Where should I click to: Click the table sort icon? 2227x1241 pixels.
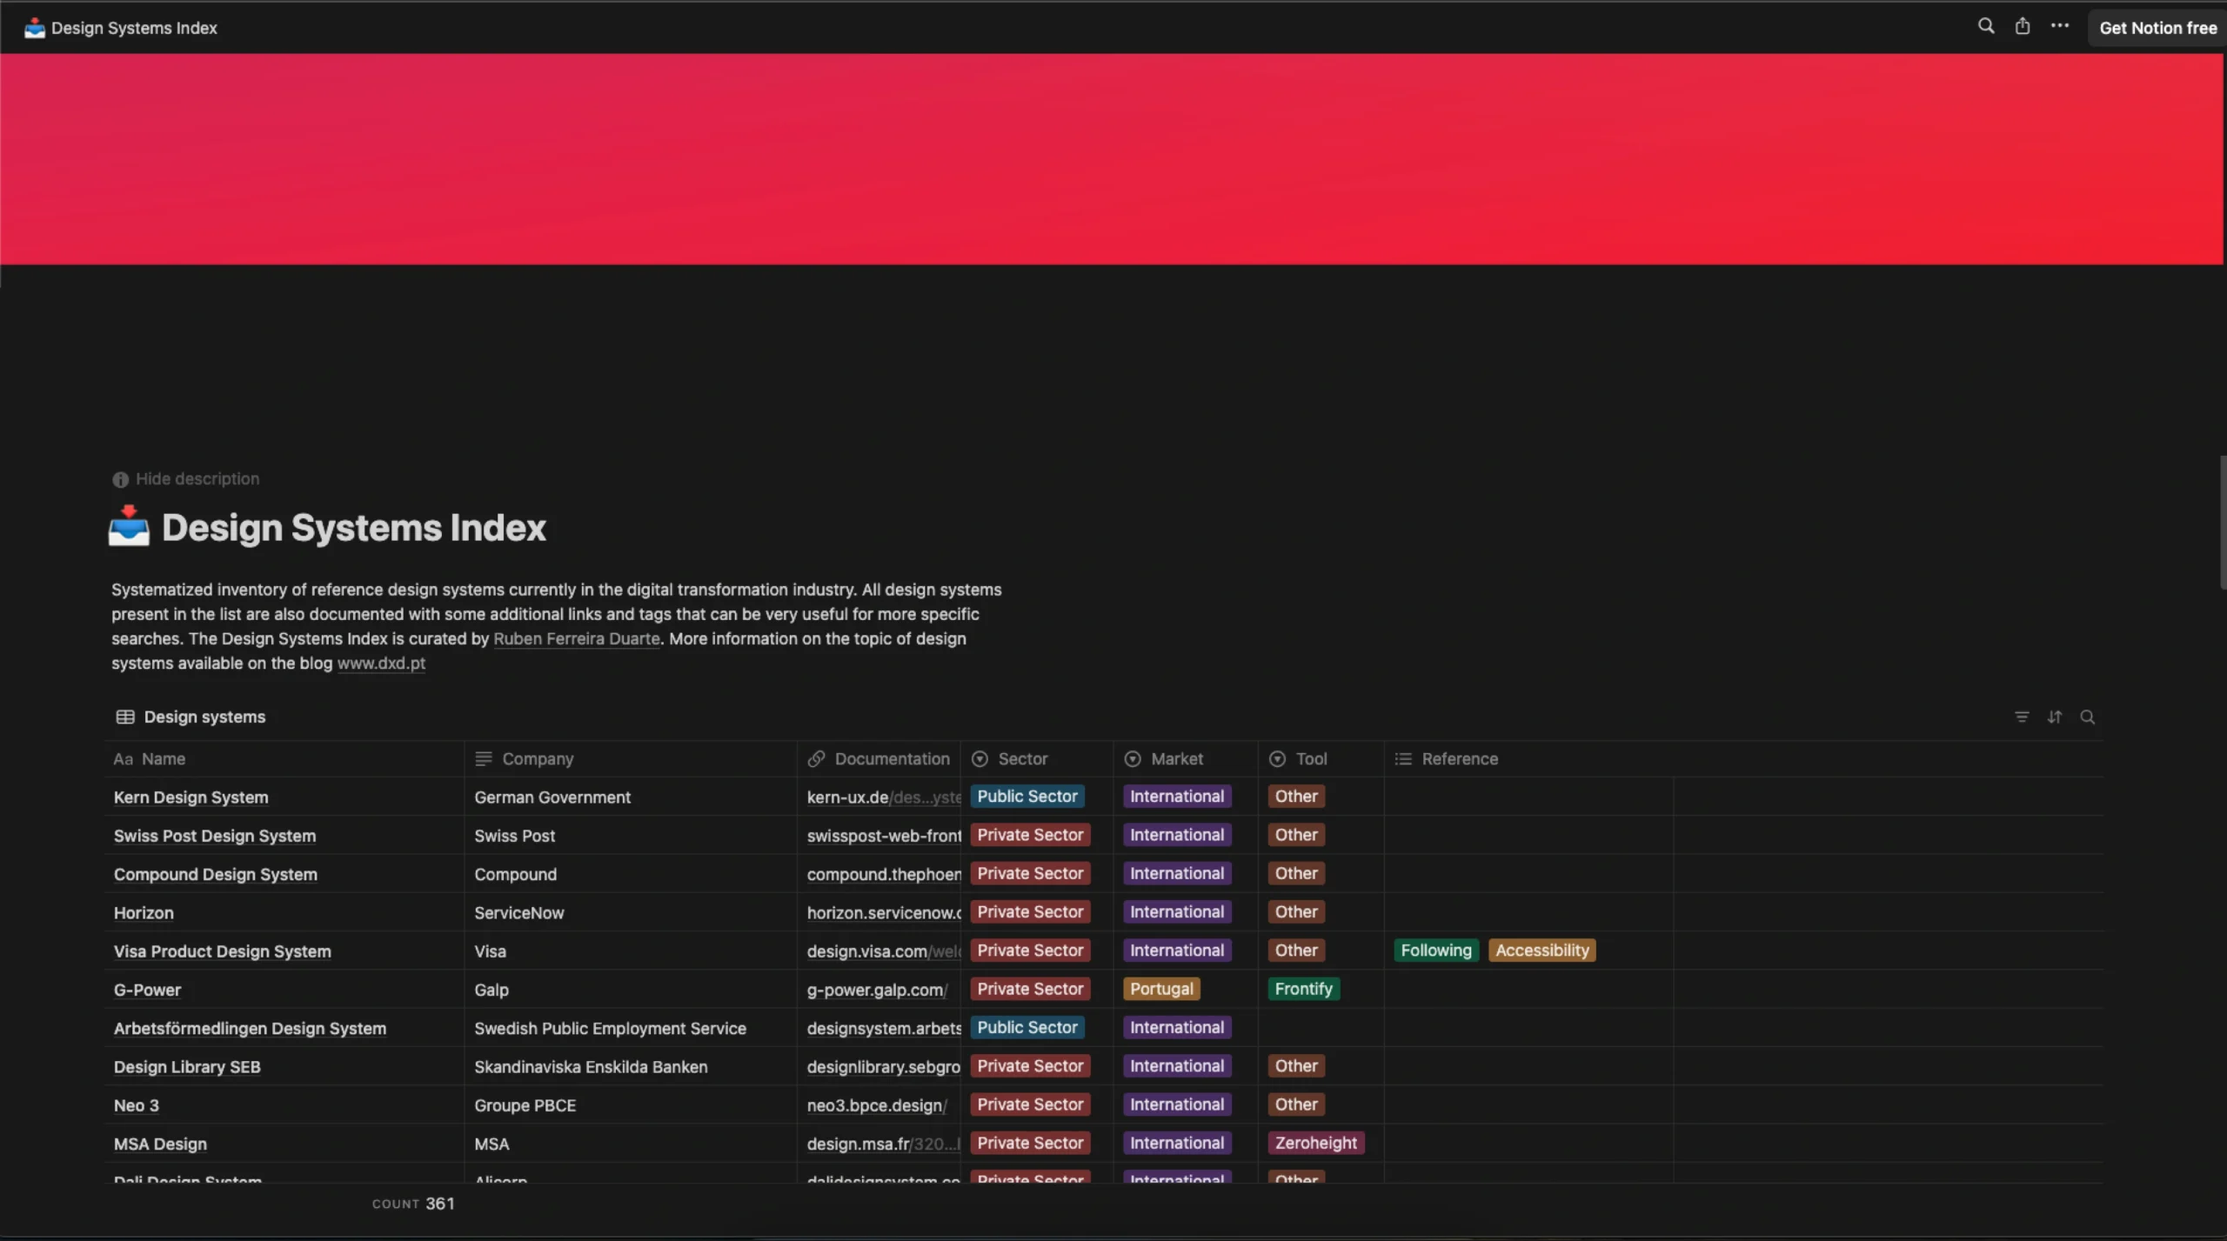tap(2054, 717)
